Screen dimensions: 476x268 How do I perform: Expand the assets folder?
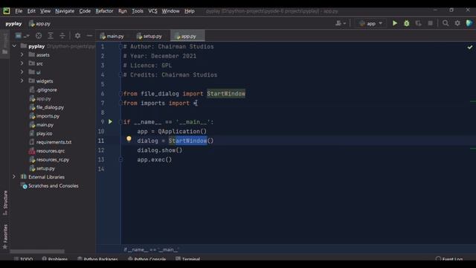coord(22,54)
